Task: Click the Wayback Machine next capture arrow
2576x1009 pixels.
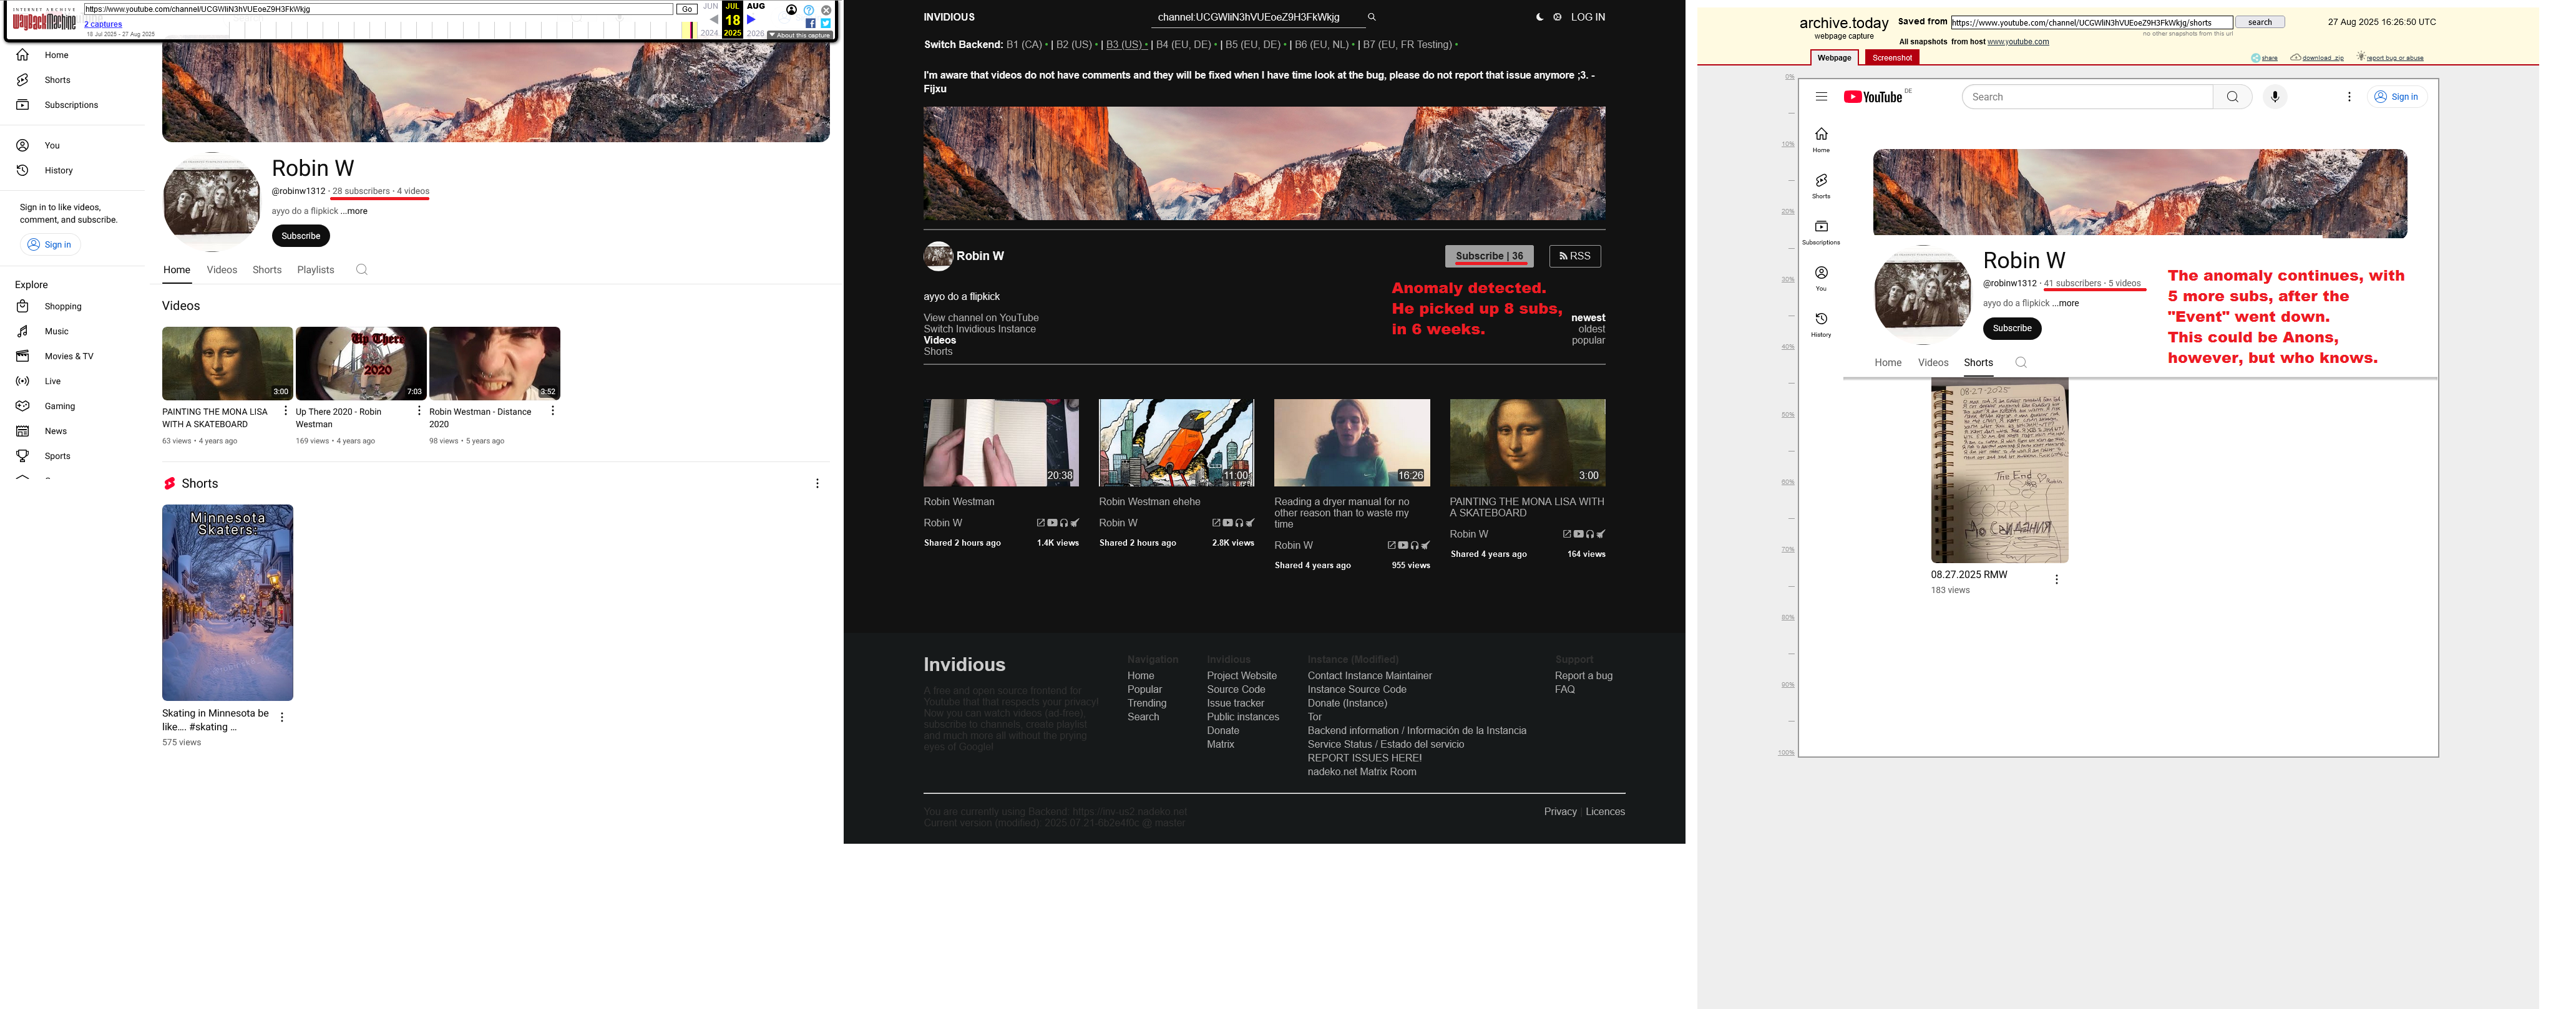Action: pyautogui.click(x=751, y=19)
